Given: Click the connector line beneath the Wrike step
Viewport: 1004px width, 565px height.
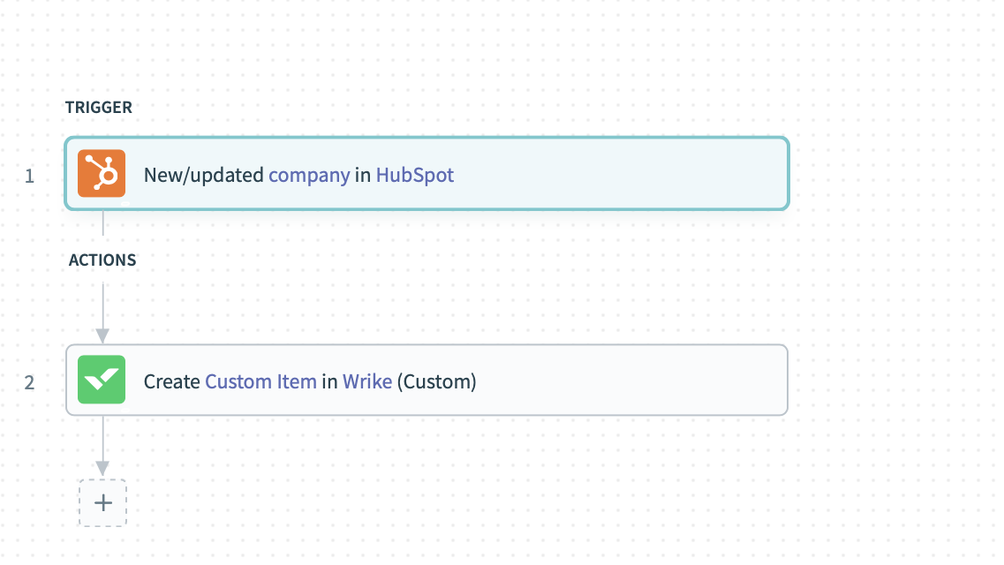Looking at the screenshot, I should click(103, 437).
